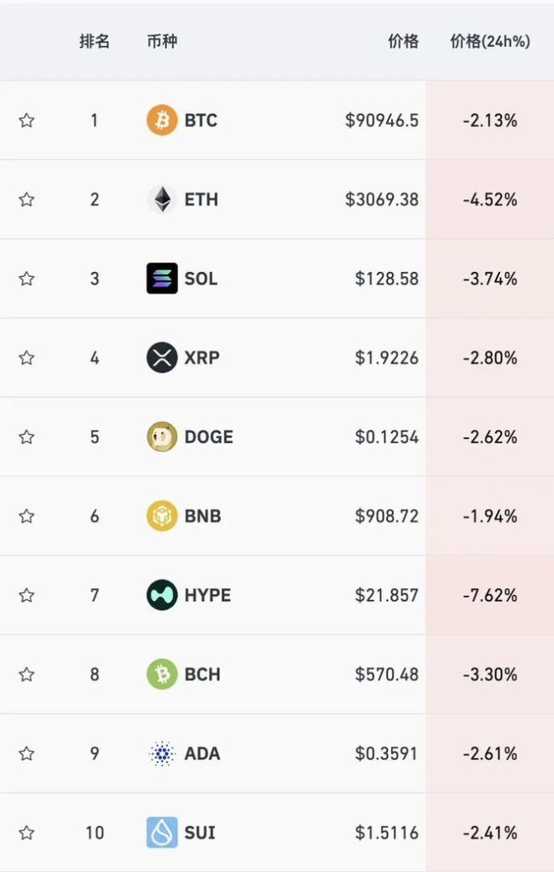554x872 pixels.
Task: Click the Solana coin logo
Action: pyautogui.click(x=162, y=279)
